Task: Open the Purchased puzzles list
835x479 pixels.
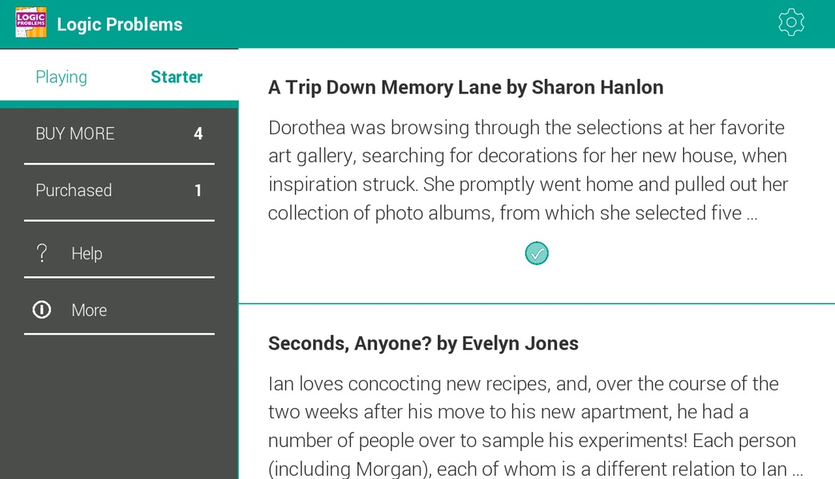Action: coord(119,191)
